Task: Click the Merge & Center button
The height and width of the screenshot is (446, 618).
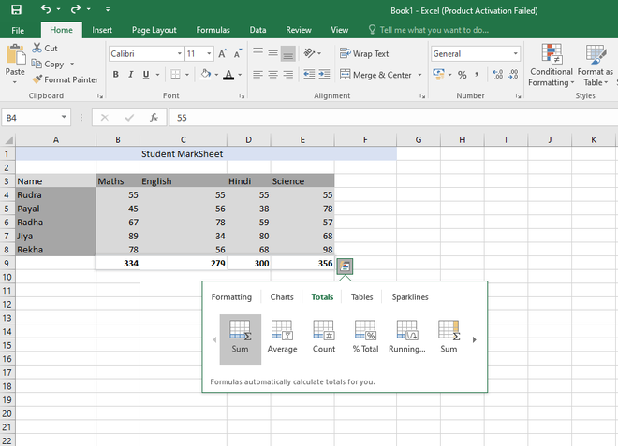Action: pos(375,75)
